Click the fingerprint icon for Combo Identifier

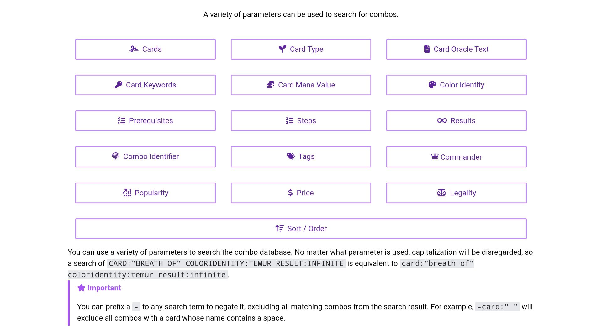(116, 156)
